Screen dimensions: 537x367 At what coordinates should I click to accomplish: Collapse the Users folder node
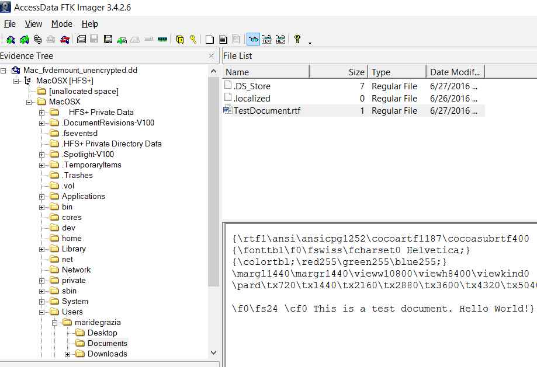tap(41, 313)
